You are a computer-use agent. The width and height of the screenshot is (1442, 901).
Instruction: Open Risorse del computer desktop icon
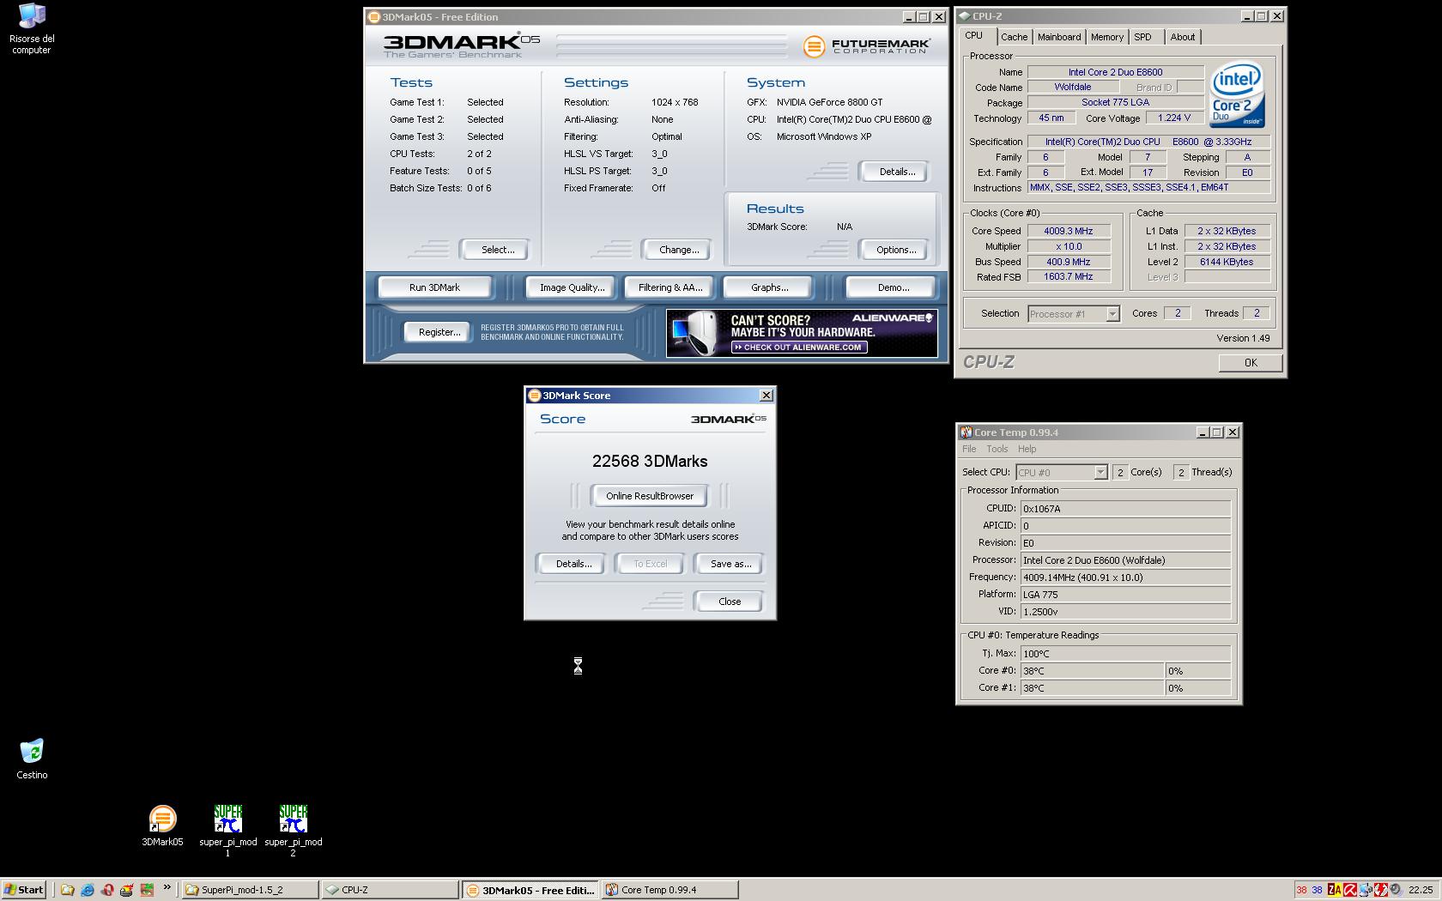coord(32,28)
